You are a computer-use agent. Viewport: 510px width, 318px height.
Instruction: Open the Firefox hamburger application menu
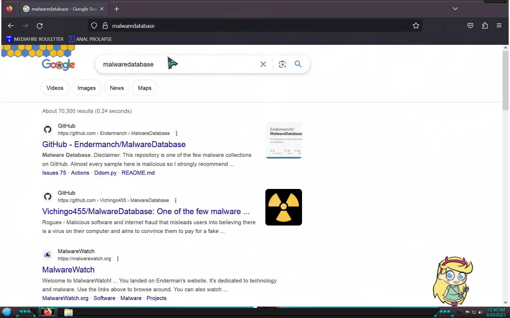pos(499,26)
